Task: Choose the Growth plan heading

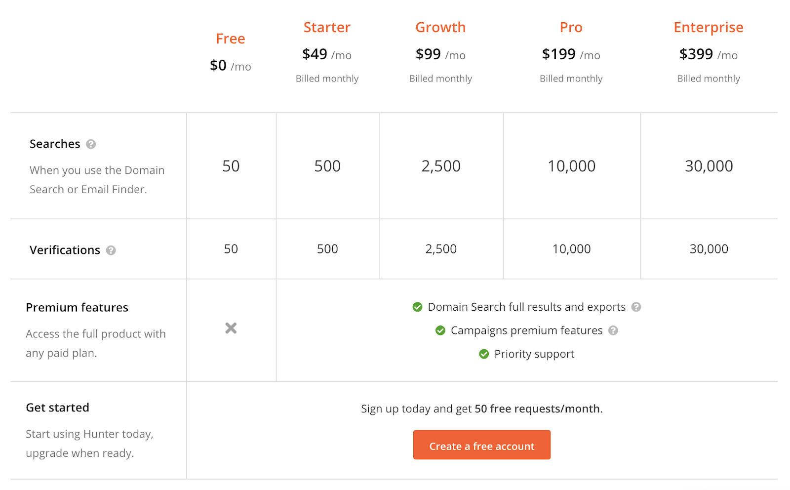Action: (x=440, y=27)
